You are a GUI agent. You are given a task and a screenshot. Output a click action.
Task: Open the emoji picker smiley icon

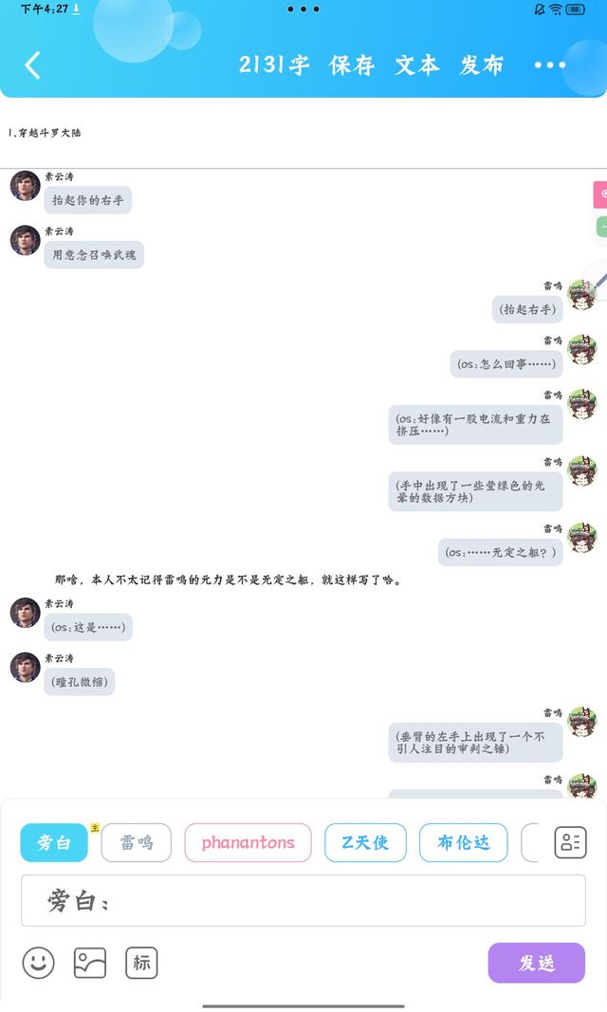[x=39, y=963]
